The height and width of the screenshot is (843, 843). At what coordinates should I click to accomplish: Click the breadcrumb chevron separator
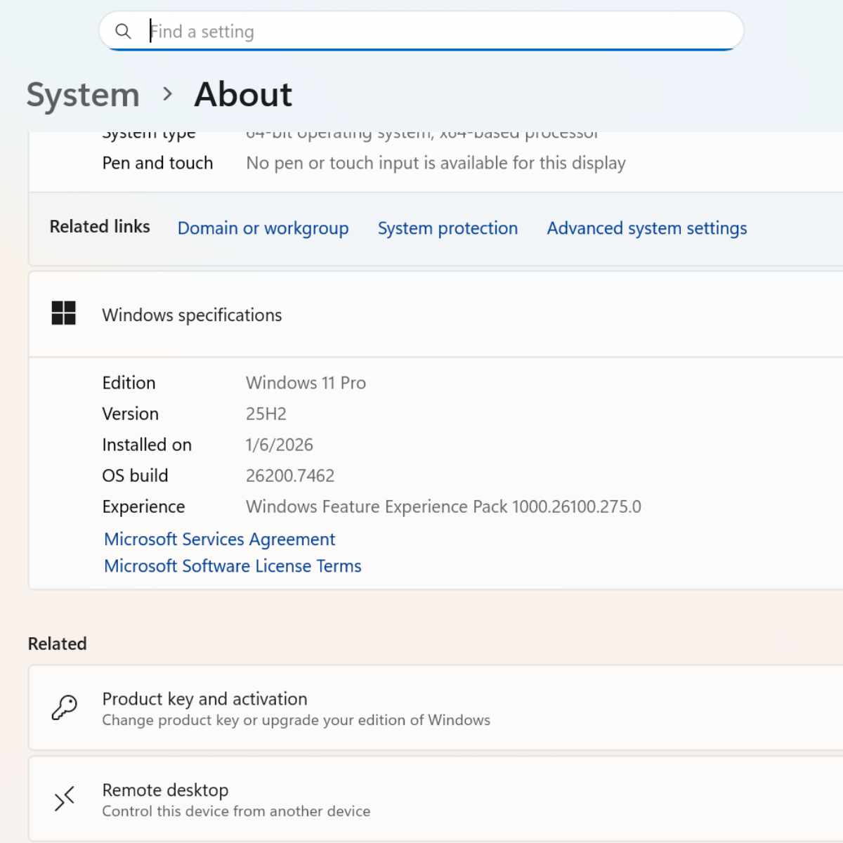(x=167, y=93)
